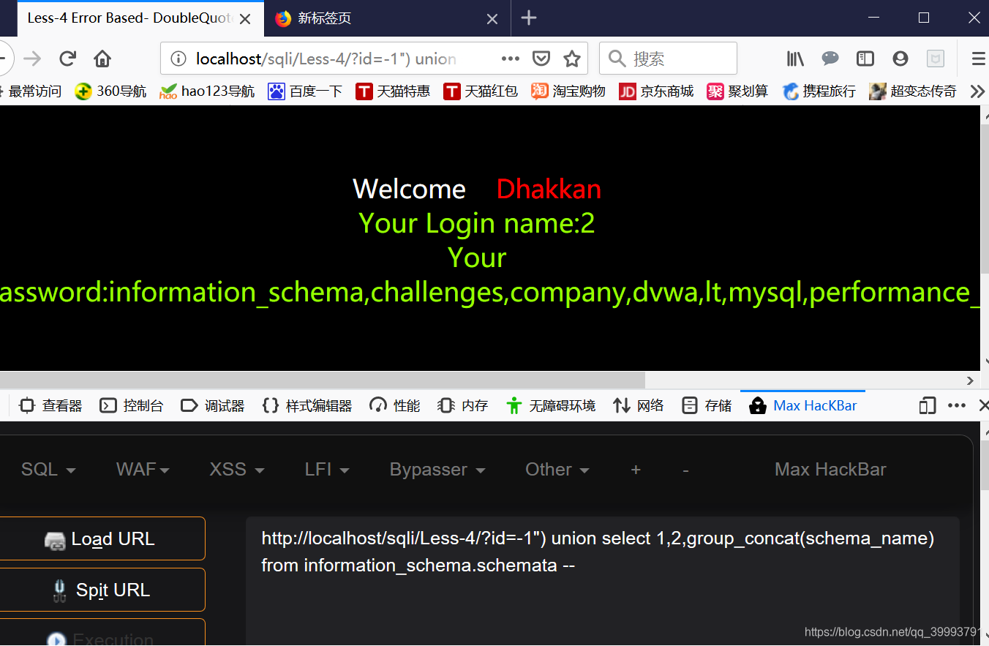Open 最常访问 bookmark

coord(31,91)
